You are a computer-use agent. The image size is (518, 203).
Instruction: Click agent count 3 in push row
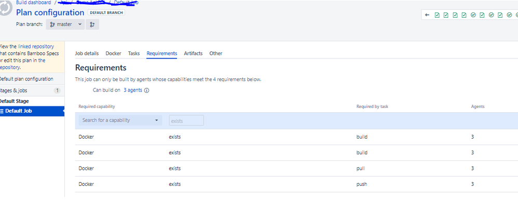coord(473,184)
